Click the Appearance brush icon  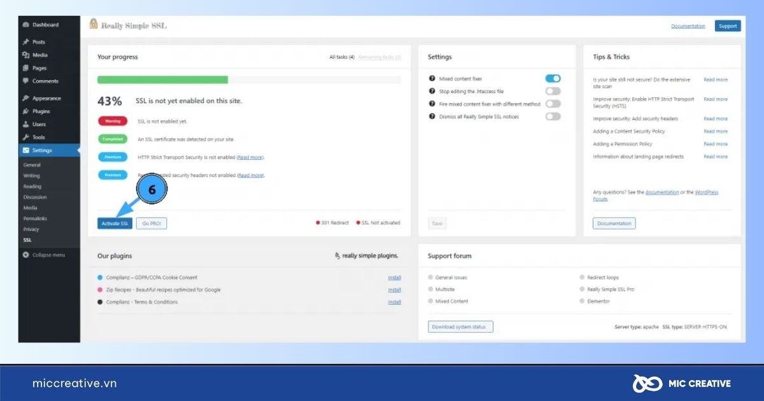coord(26,99)
